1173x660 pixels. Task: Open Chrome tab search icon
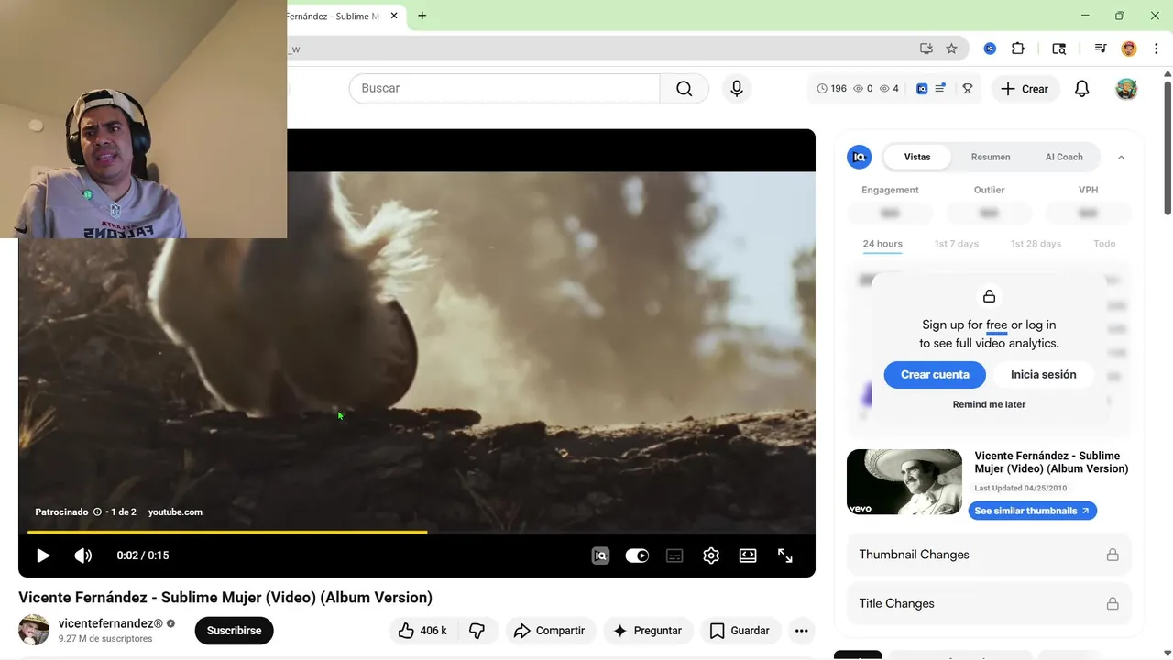click(1059, 49)
